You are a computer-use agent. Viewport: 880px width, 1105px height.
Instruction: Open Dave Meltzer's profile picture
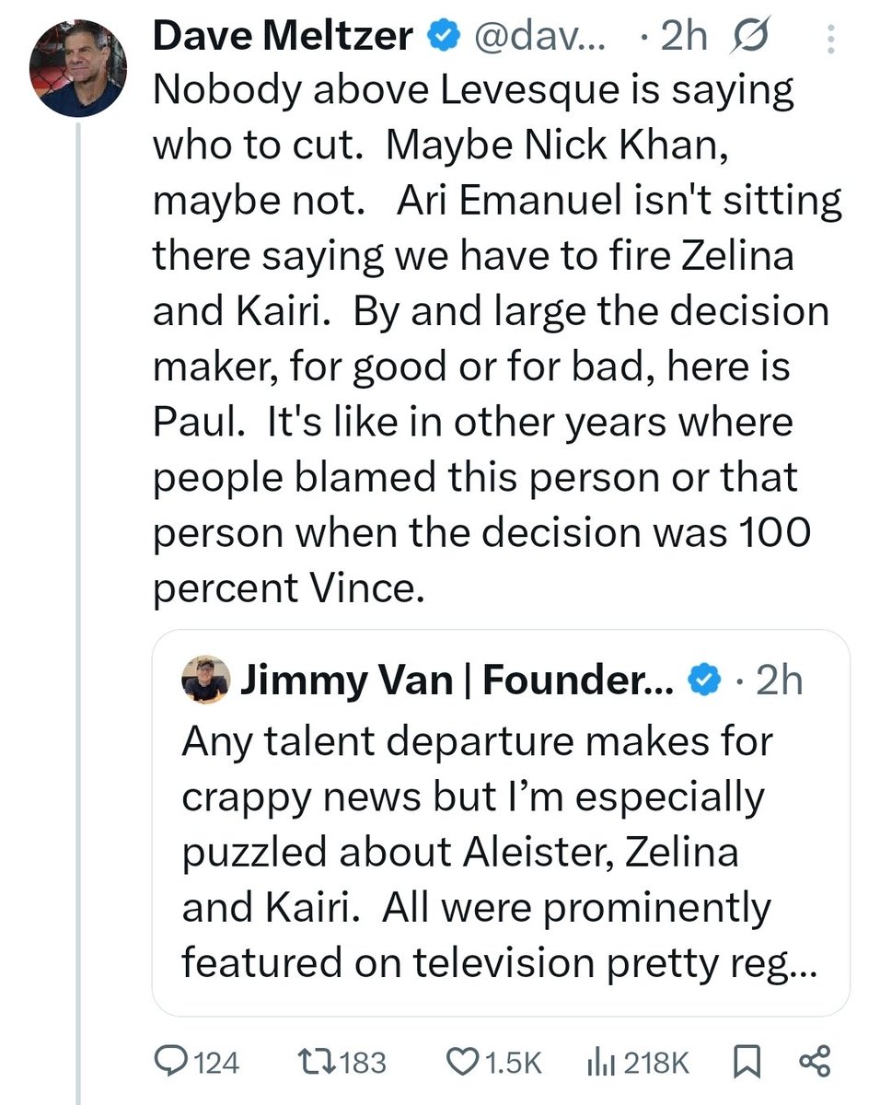(76, 71)
